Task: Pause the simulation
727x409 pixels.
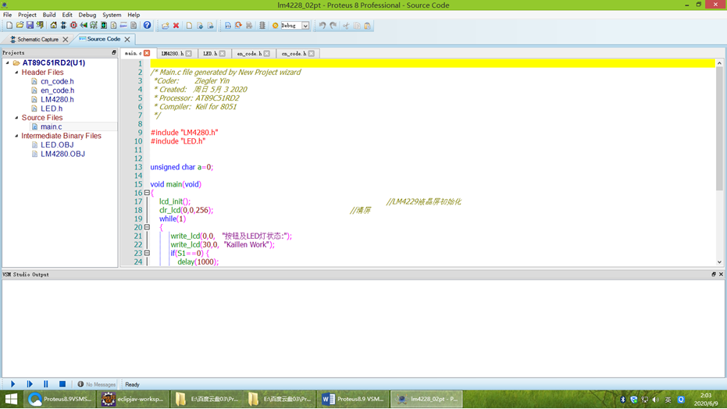Action: pos(46,384)
